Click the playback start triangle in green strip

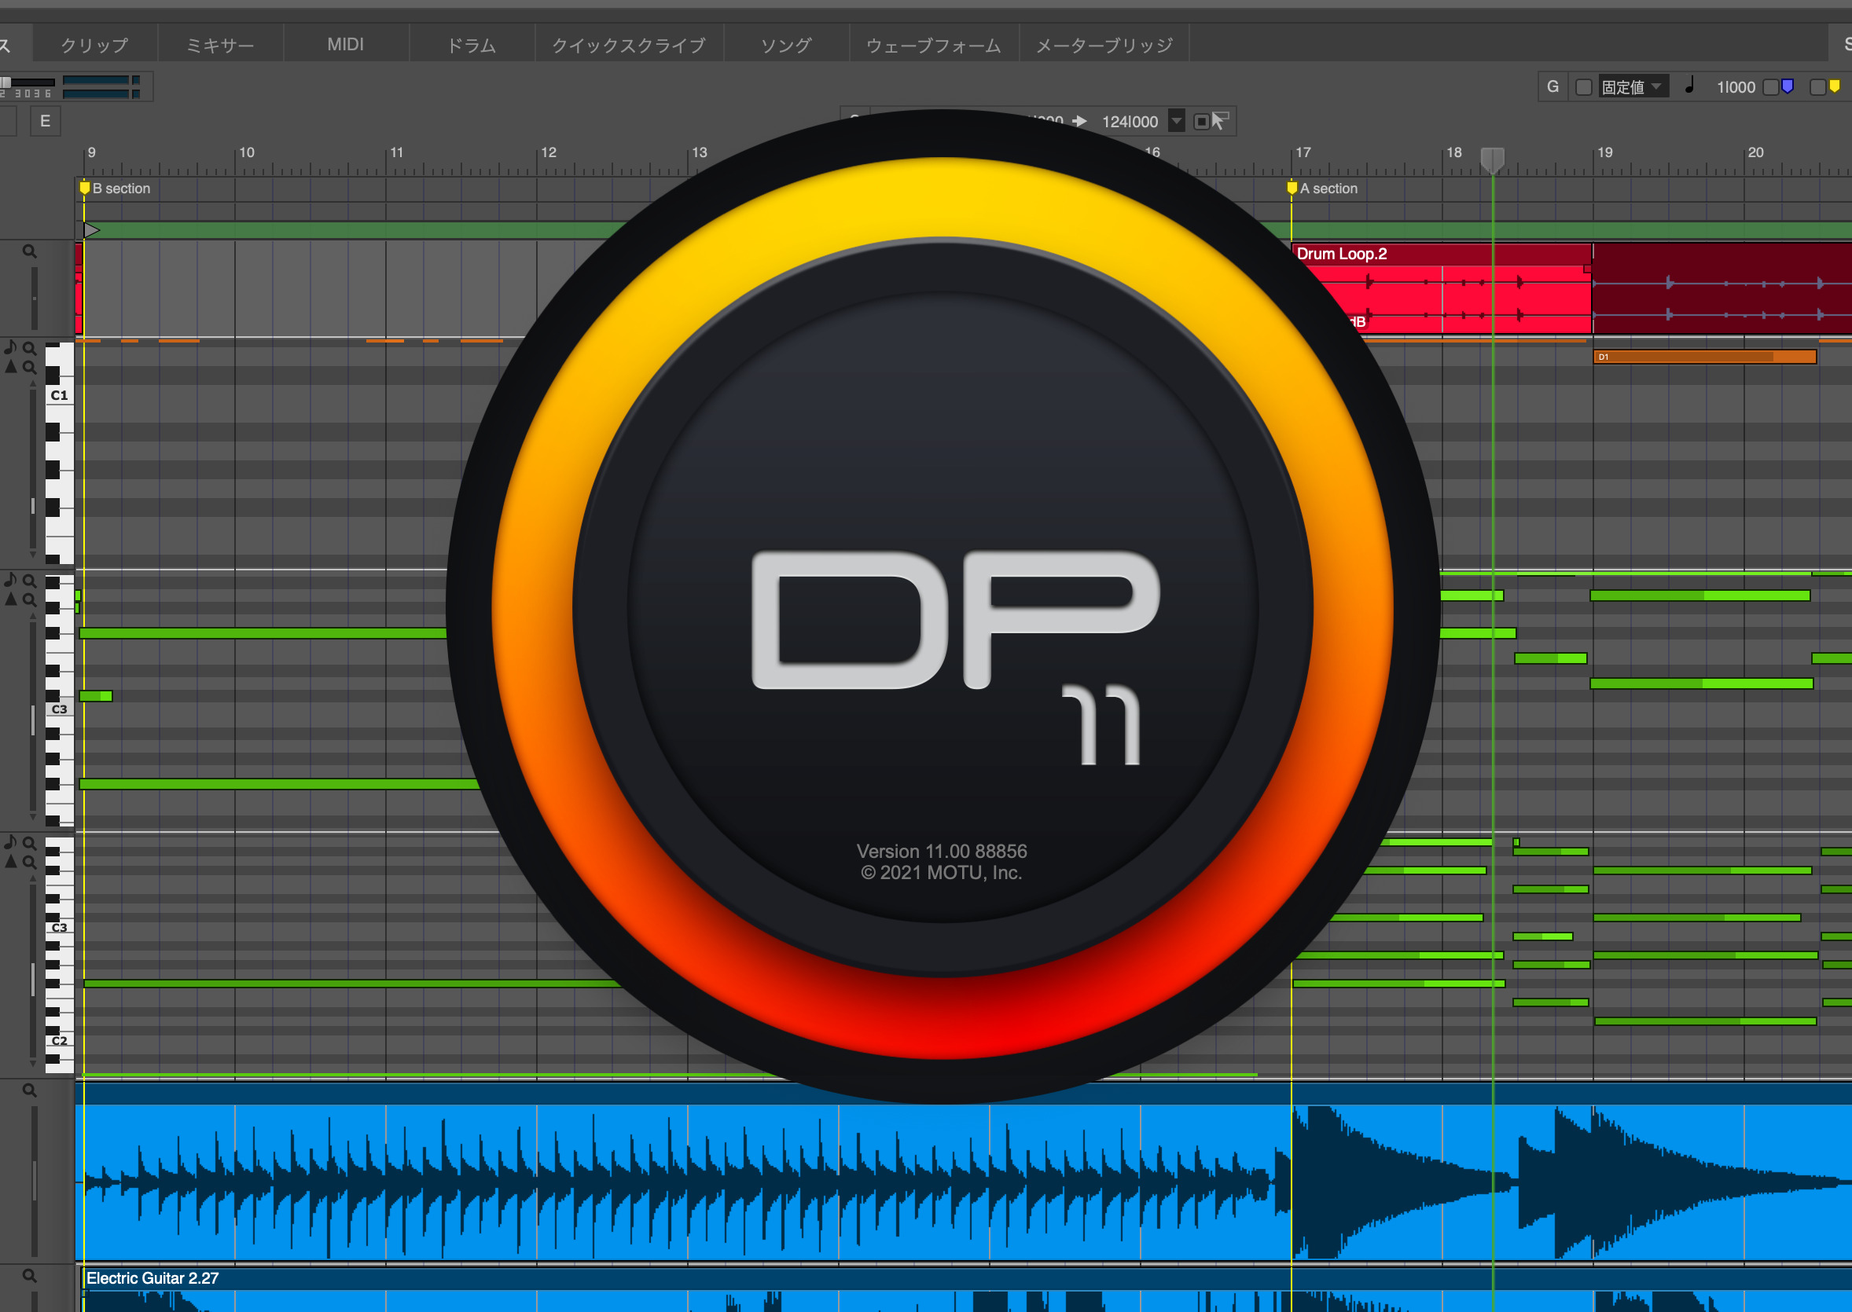click(x=91, y=230)
